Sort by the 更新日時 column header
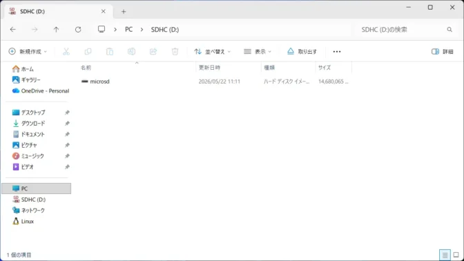The image size is (464, 261). [x=209, y=68]
